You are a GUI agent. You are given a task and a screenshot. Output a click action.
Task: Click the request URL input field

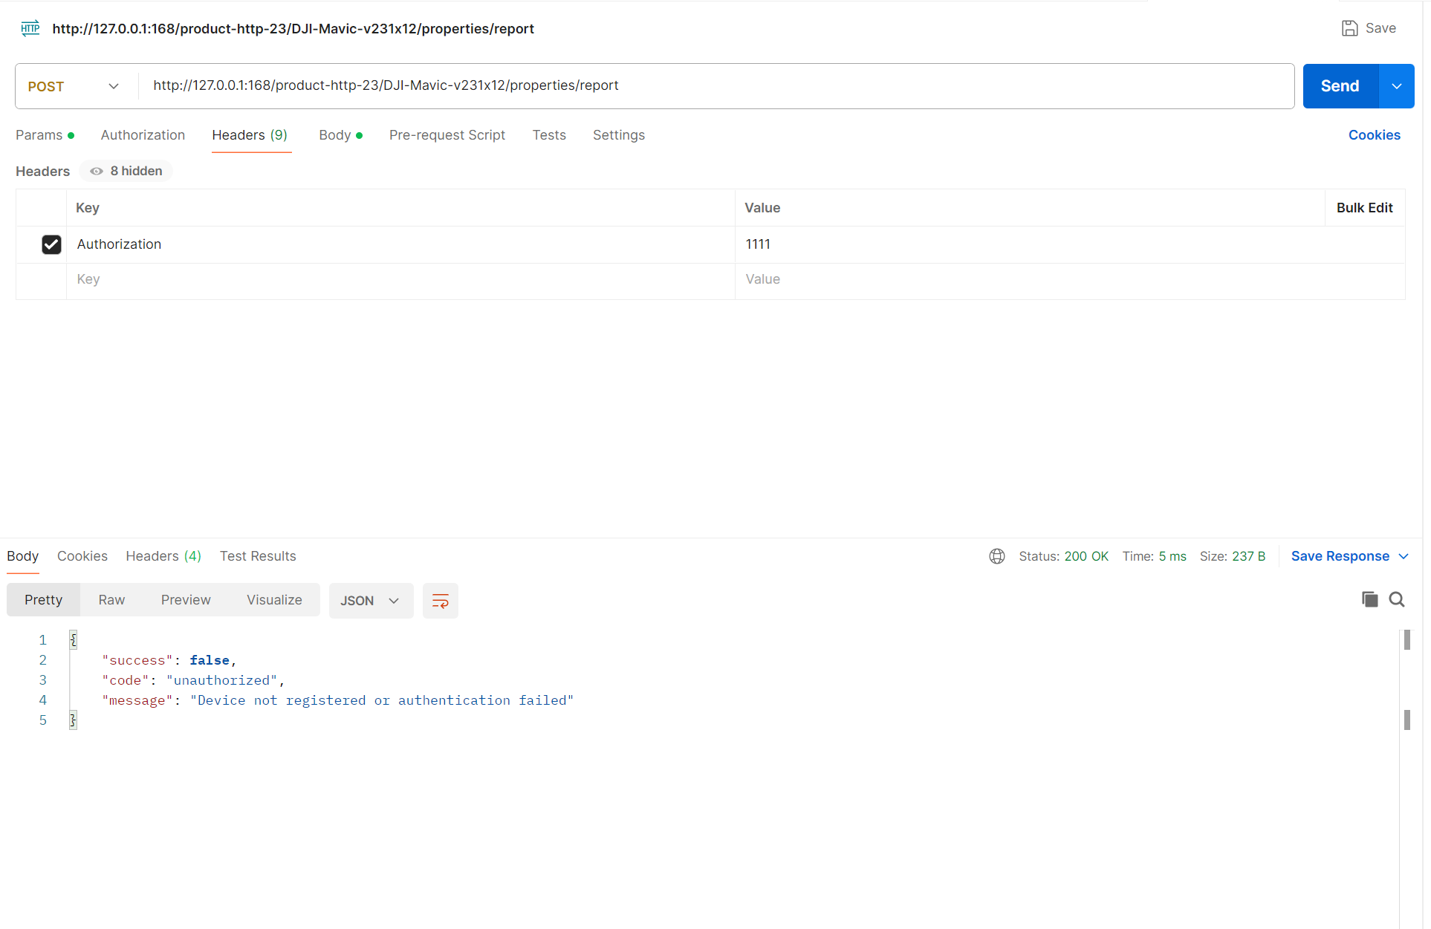[715, 86]
